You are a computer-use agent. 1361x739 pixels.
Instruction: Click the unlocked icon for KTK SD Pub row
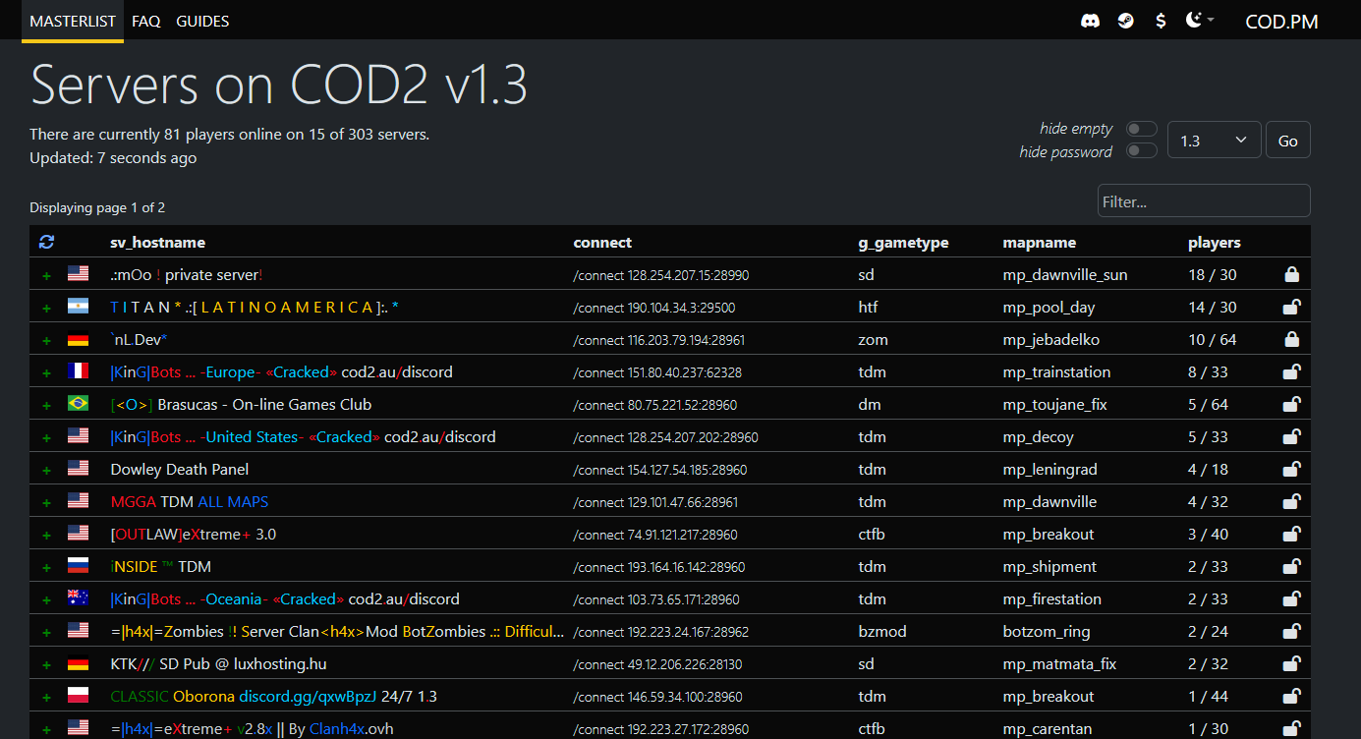pos(1292,664)
